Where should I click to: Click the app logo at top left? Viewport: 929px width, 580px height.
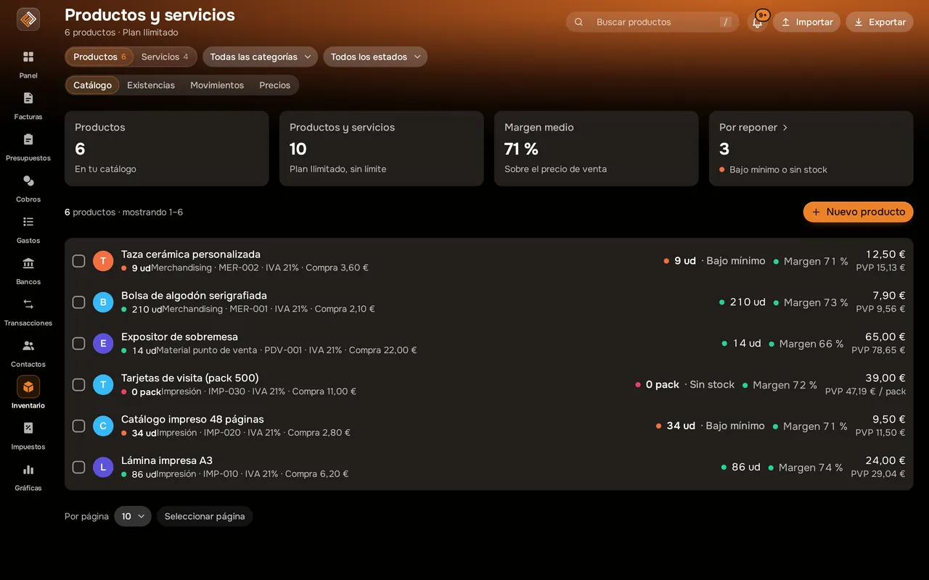[28, 20]
